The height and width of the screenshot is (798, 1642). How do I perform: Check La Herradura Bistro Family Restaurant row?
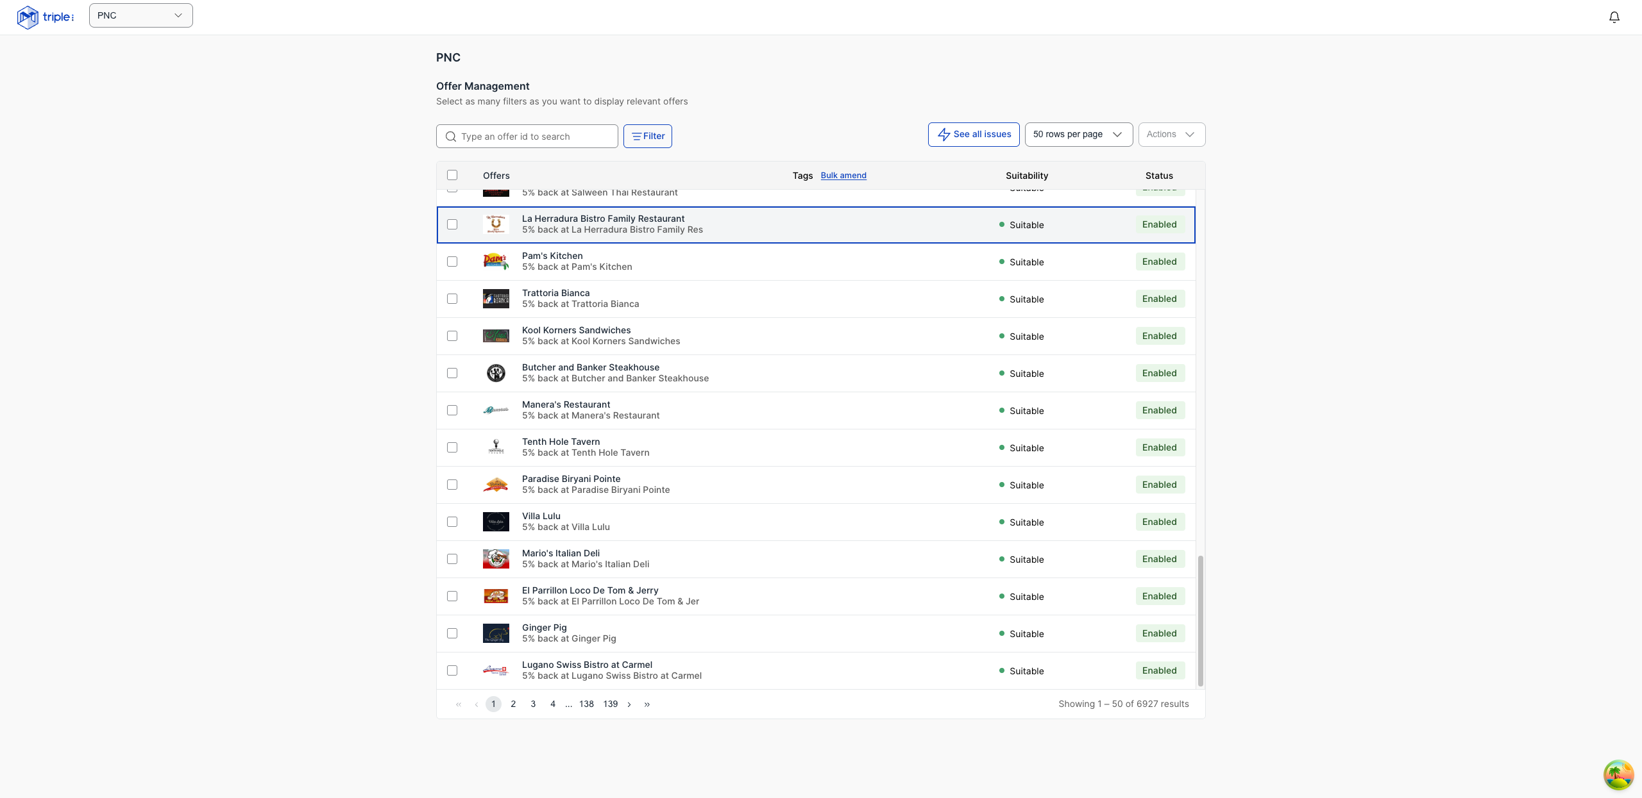(452, 224)
